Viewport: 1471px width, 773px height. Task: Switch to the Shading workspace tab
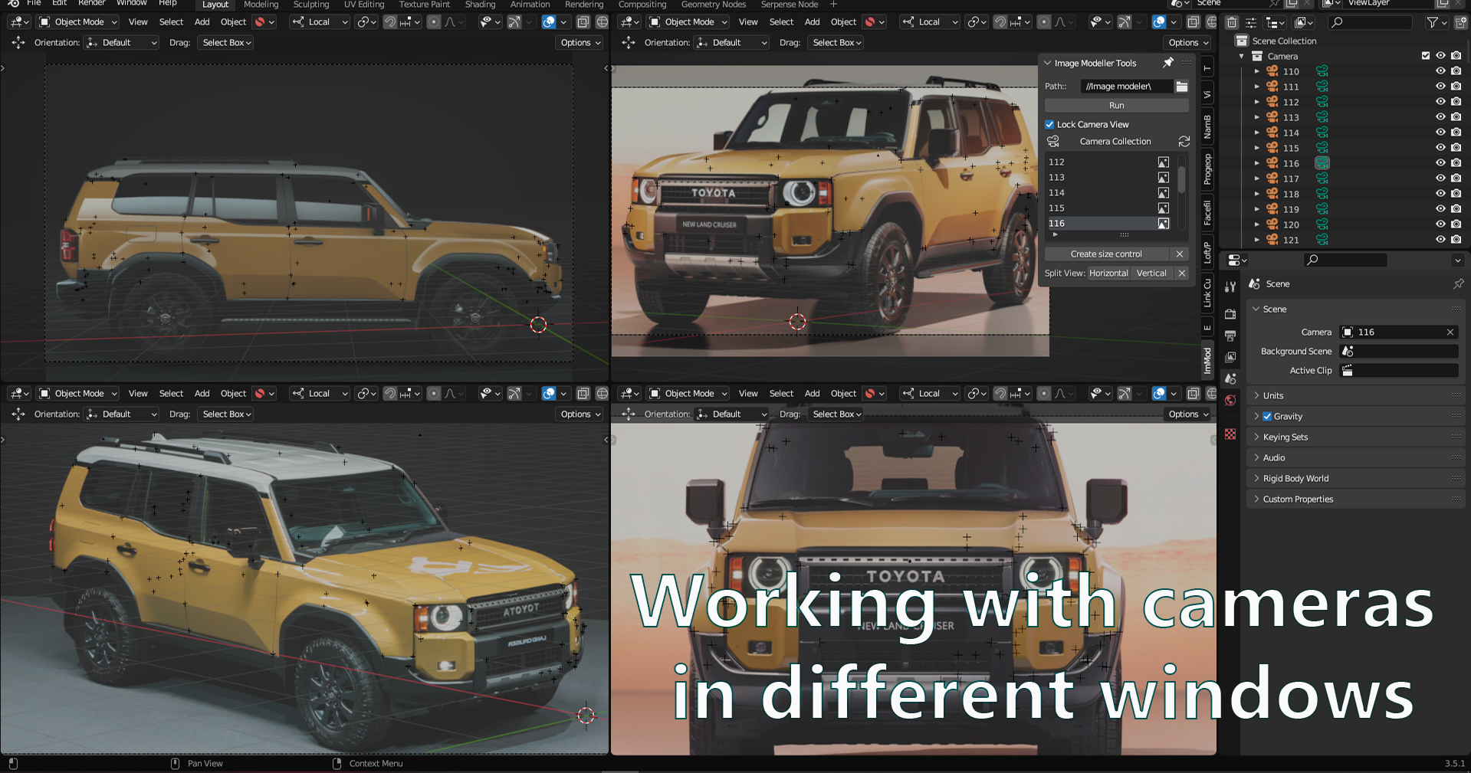(480, 5)
